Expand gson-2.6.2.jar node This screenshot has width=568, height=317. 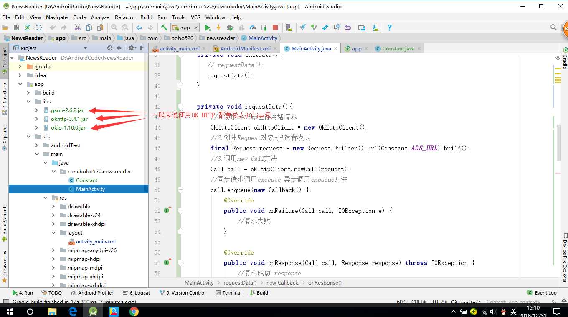[x=37, y=110]
